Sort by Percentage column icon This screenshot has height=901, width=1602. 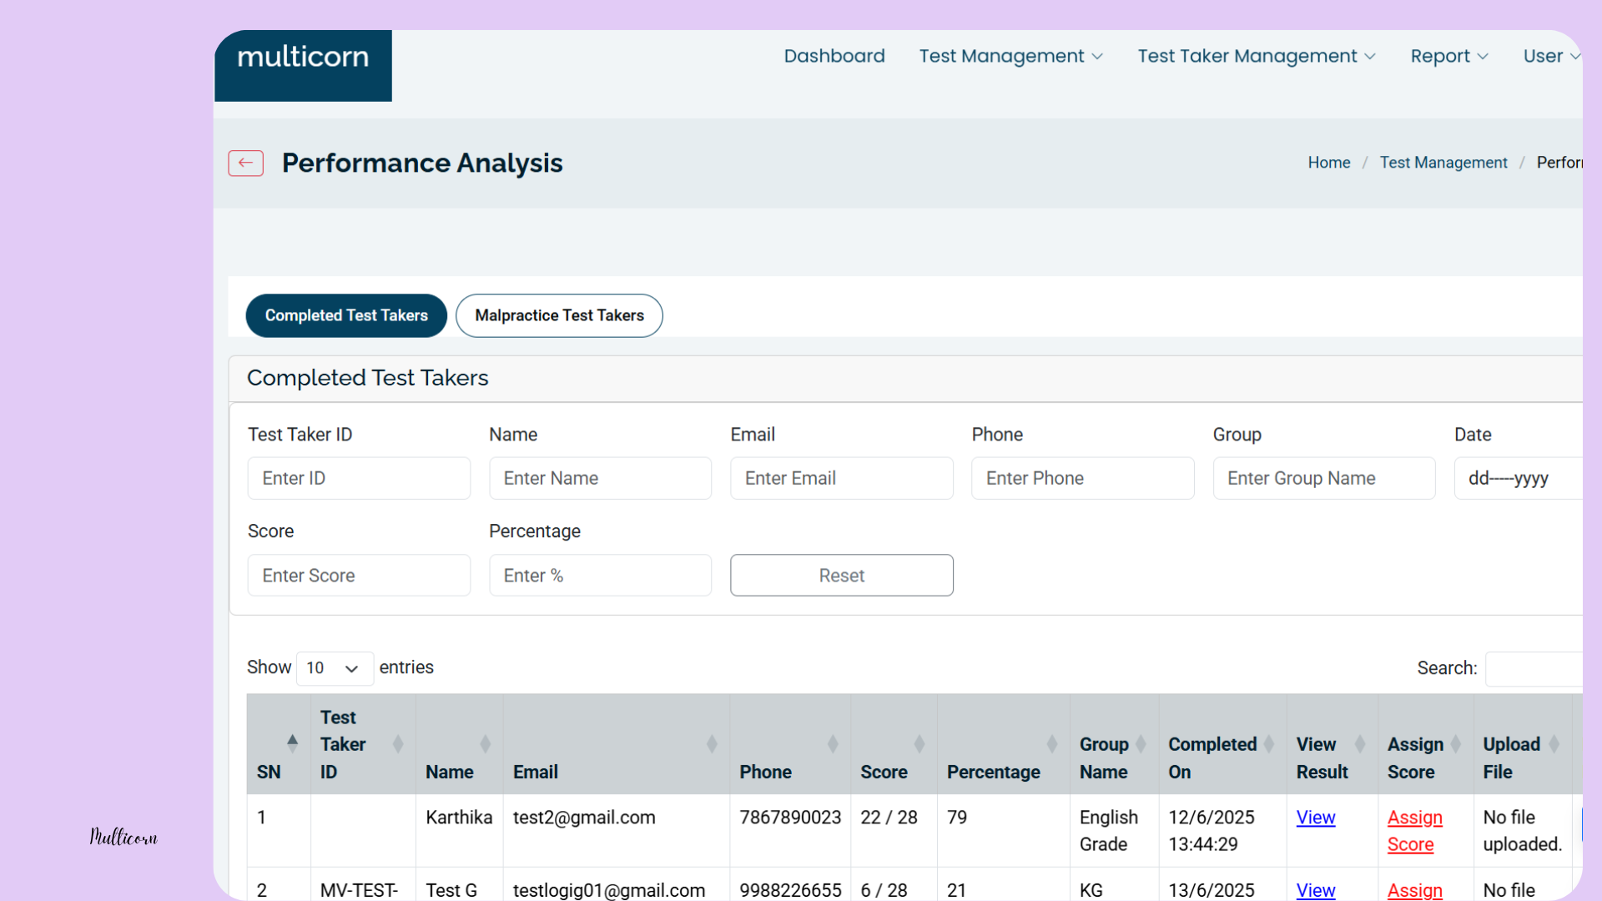tap(1051, 744)
